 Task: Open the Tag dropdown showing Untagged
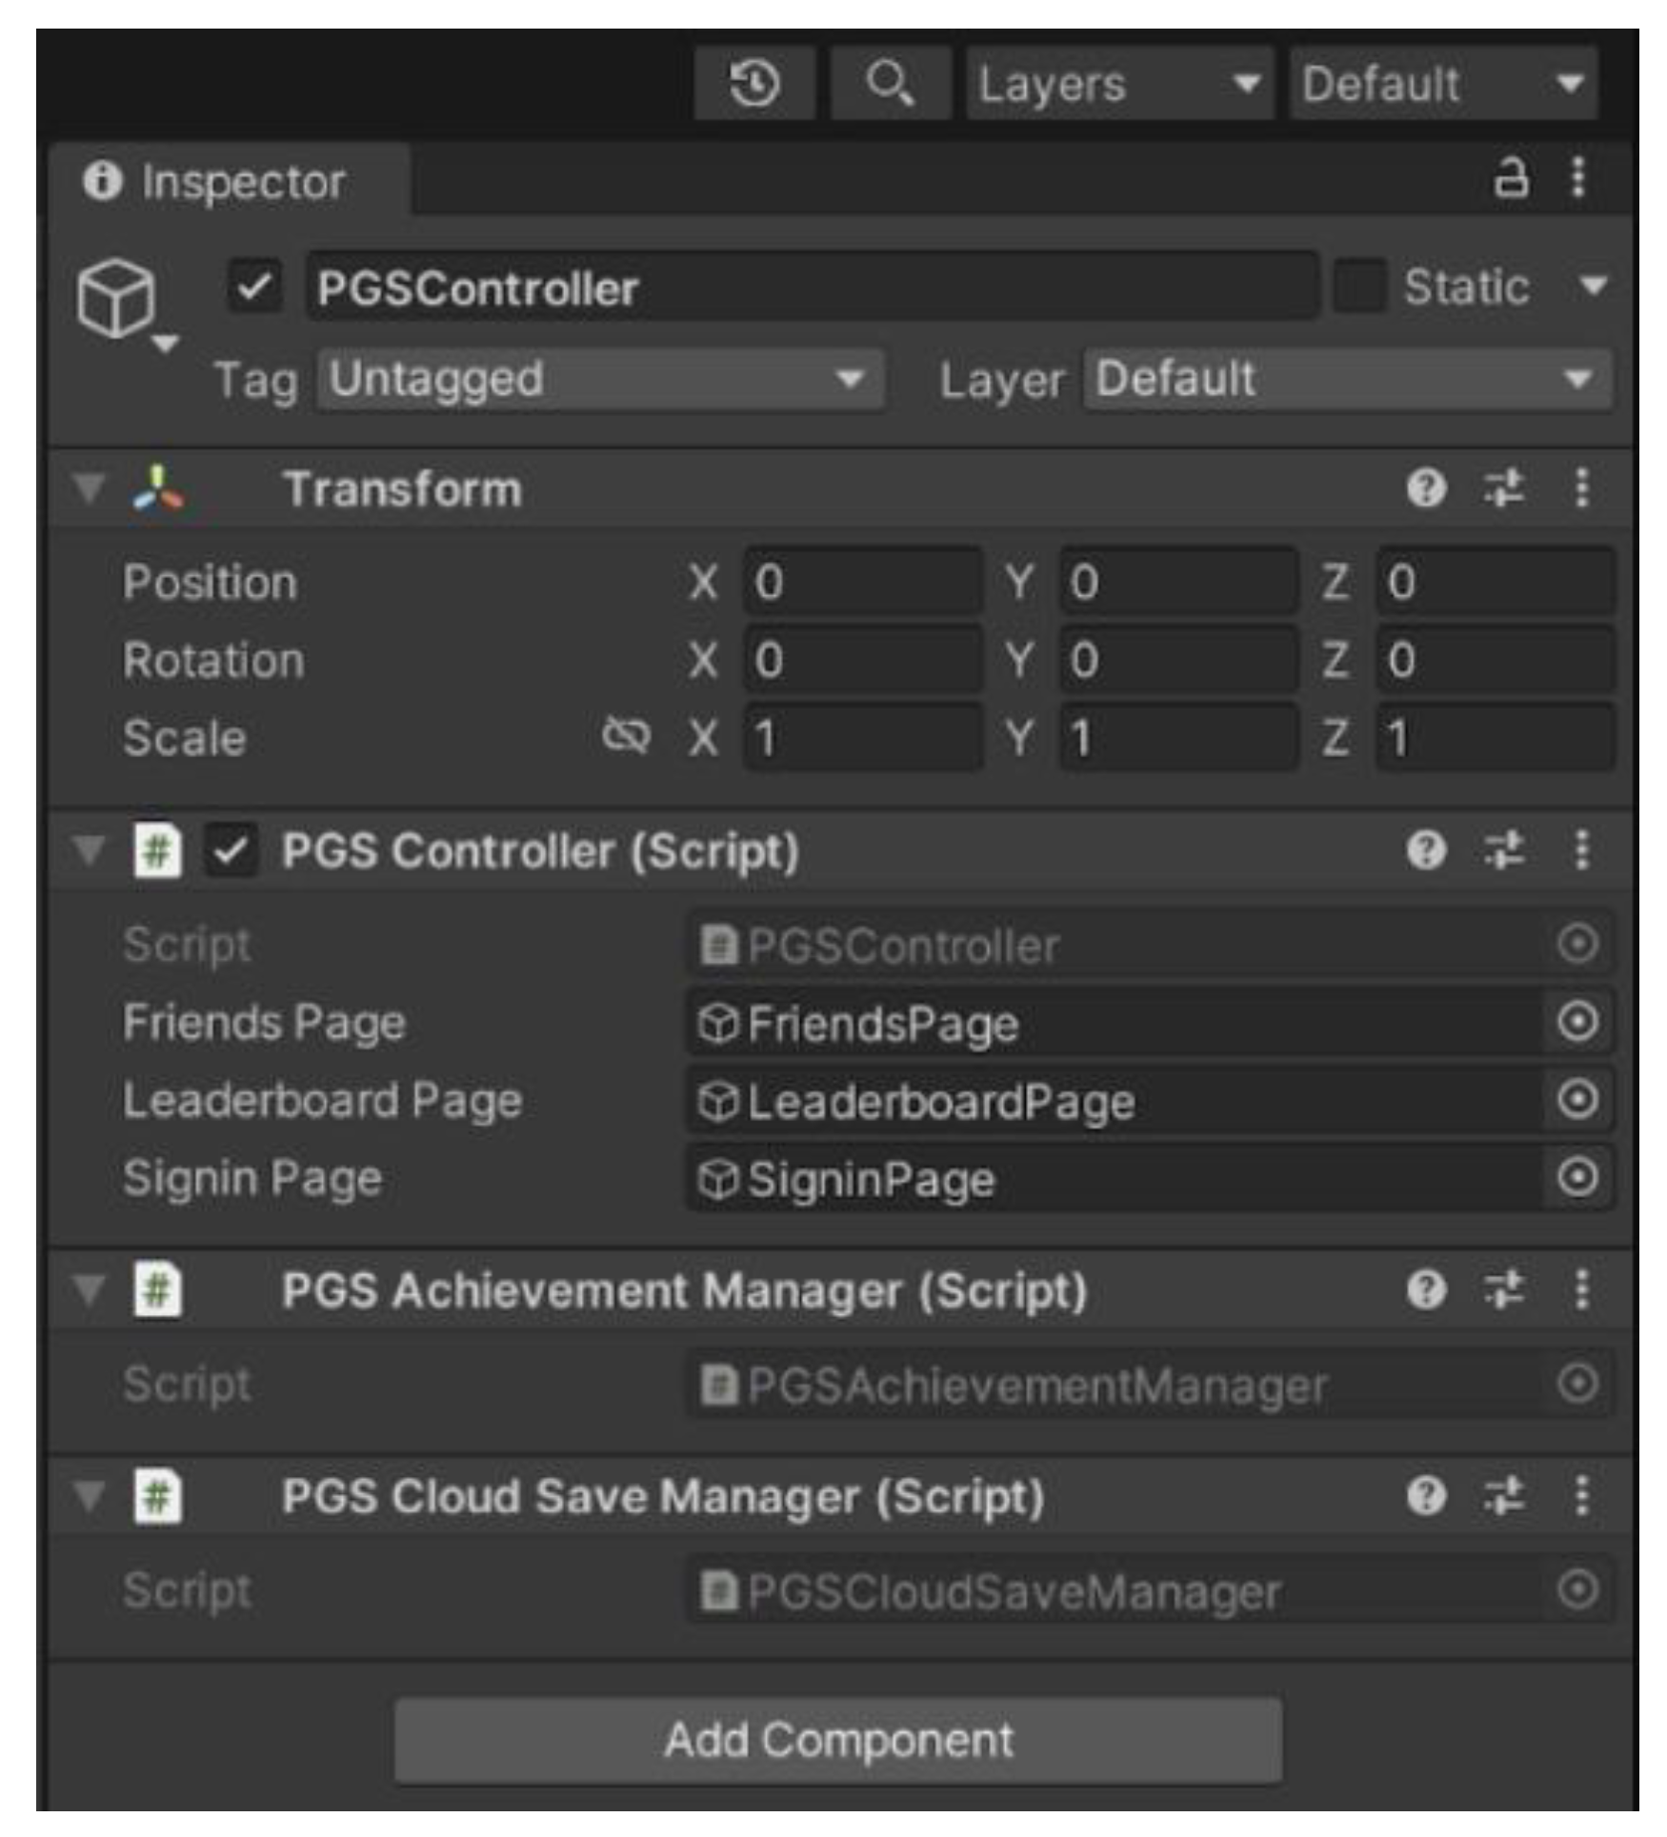(x=600, y=380)
